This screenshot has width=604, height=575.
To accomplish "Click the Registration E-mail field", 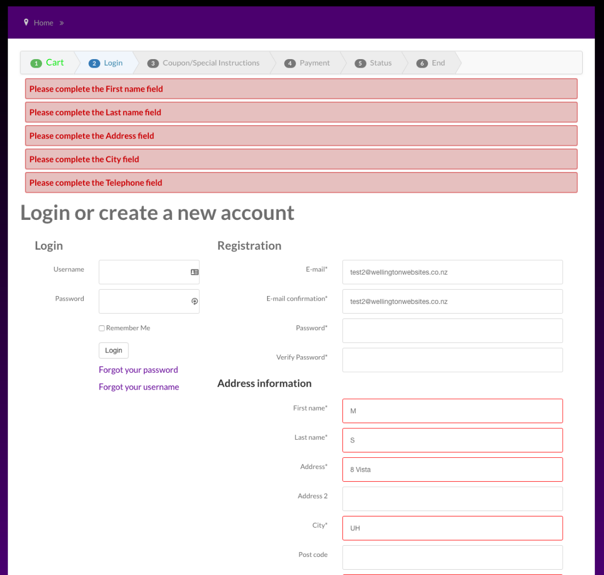I will pyautogui.click(x=452, y=272).
